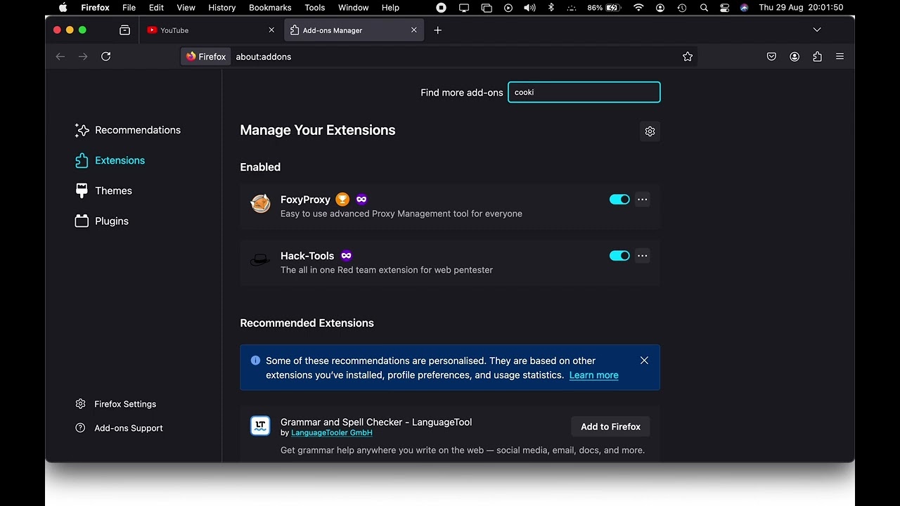The height and width of the screenshot is (506, 900).
Task: Open the Apple menu
Action: [x=63, y=8]
